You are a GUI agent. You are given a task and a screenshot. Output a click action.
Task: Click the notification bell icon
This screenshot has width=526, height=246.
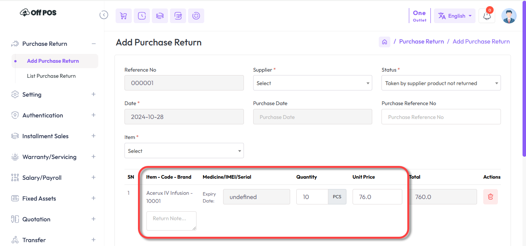[487, 16]
